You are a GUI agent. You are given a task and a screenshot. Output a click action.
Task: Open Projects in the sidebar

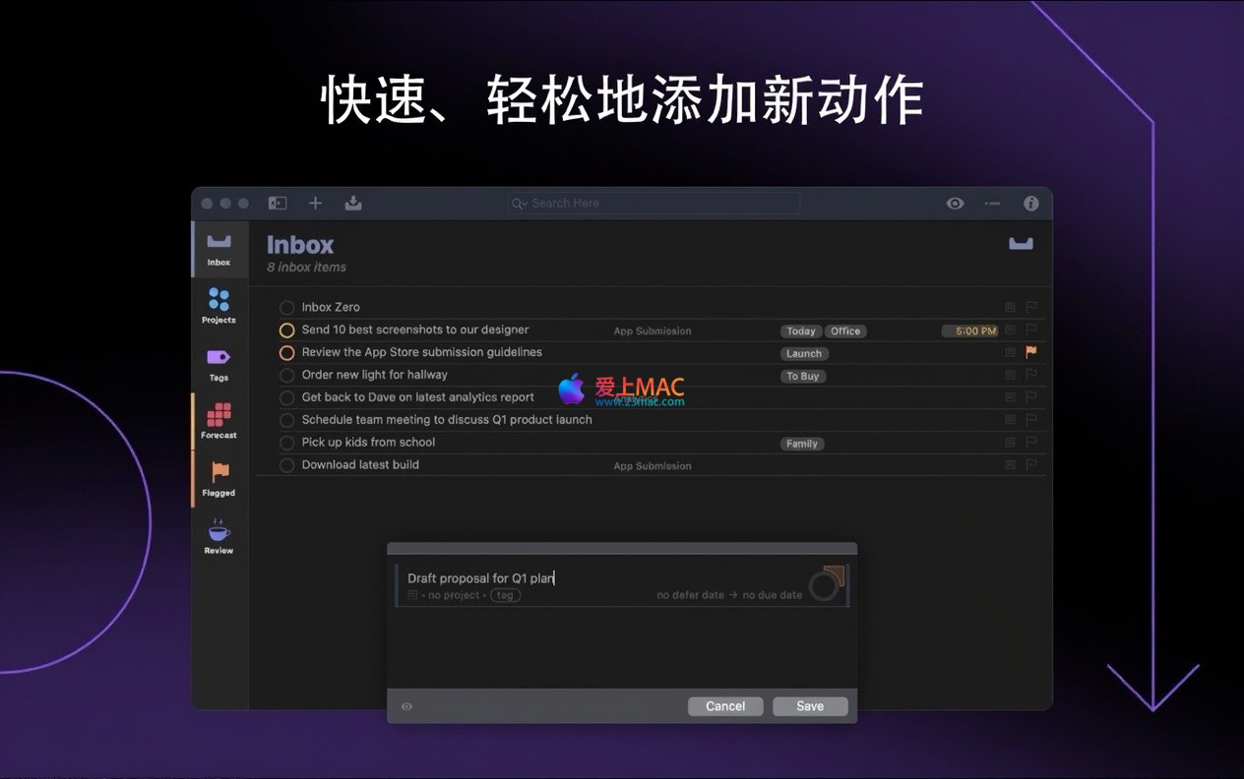pyautogui.click(x=218, y=305)
